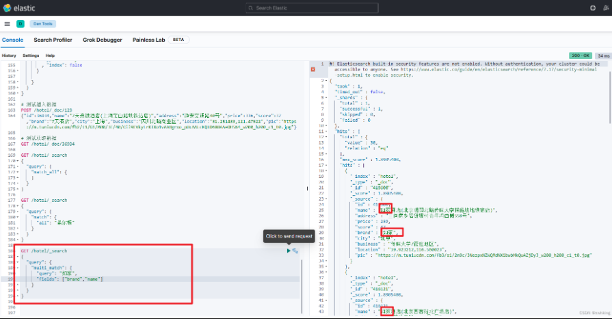This screenshot has height=319, width=612.
Task: Click the green send request play icon
Action: point(289,251)
